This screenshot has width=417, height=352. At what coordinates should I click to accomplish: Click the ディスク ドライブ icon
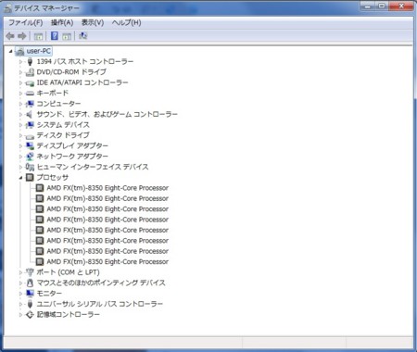pyautogui.click(x=30, y=136)
